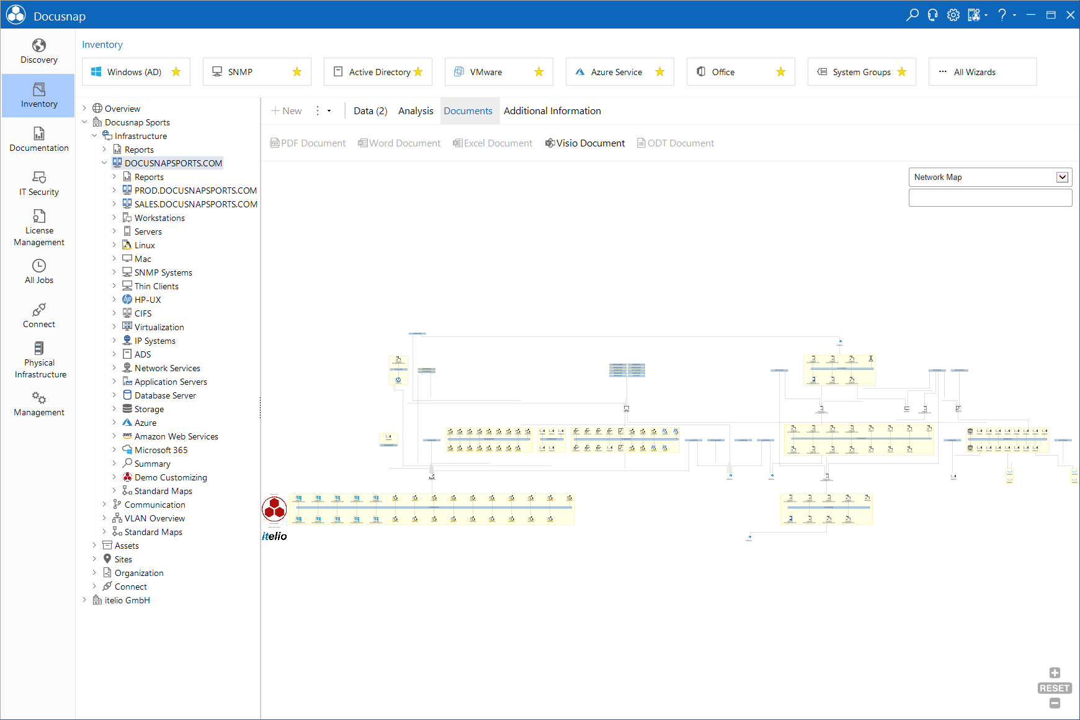Toggle favorite star on Azure Service wizard
This screenshot has height=720, width=1080.
(660, 72)
